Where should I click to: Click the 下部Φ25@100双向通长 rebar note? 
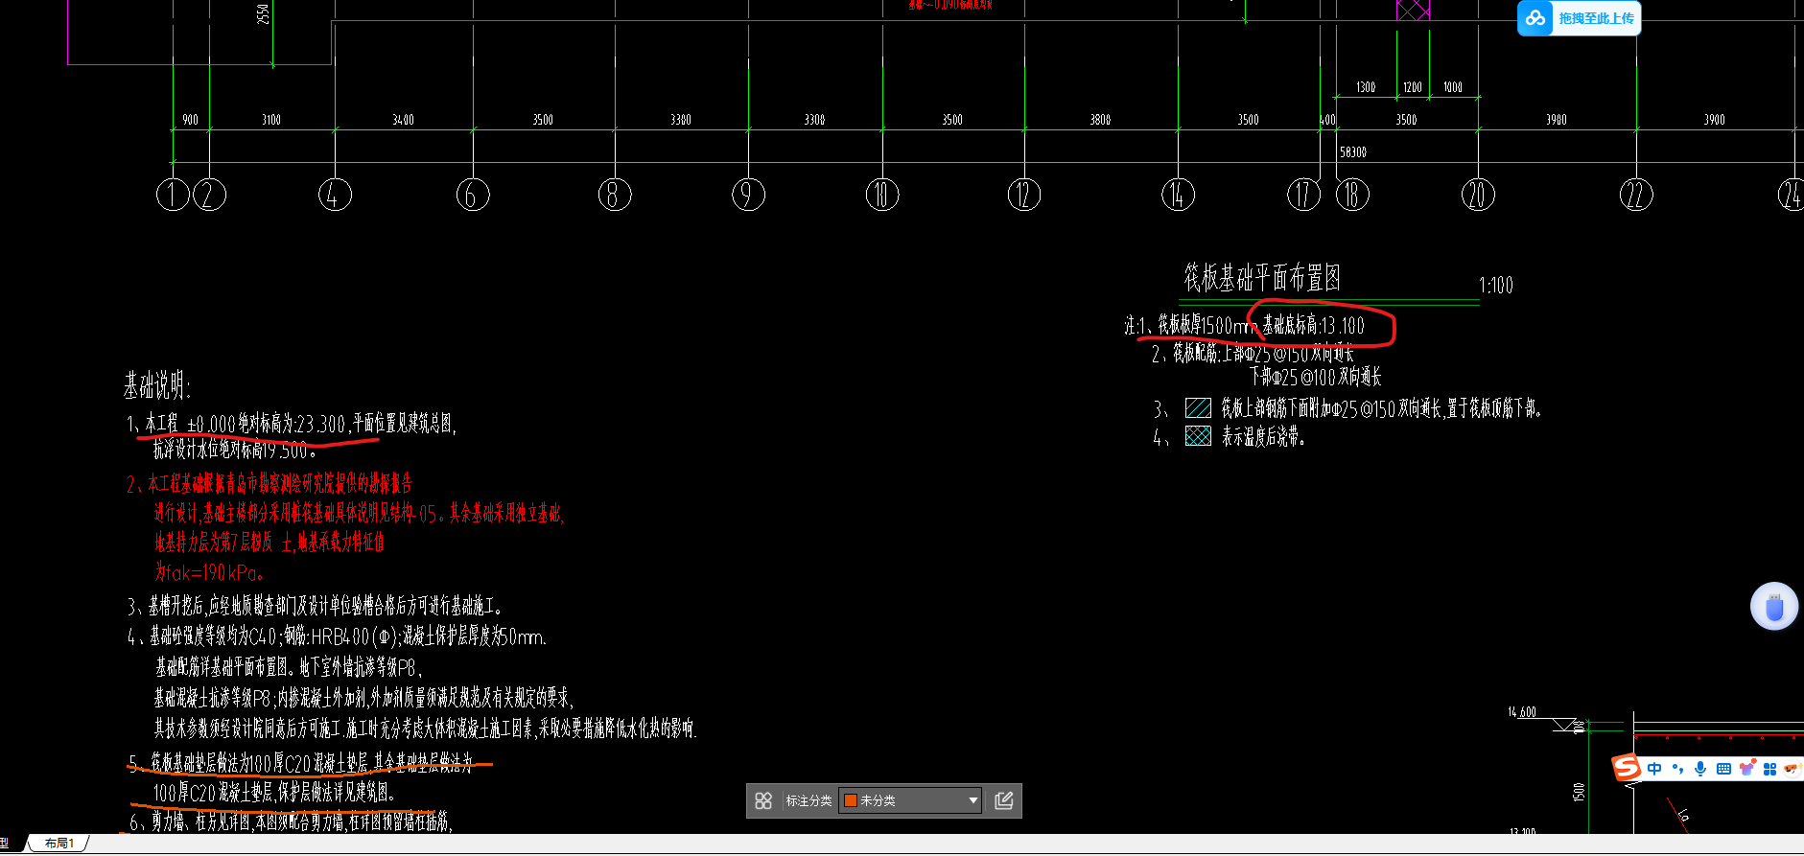(1316, 377)
